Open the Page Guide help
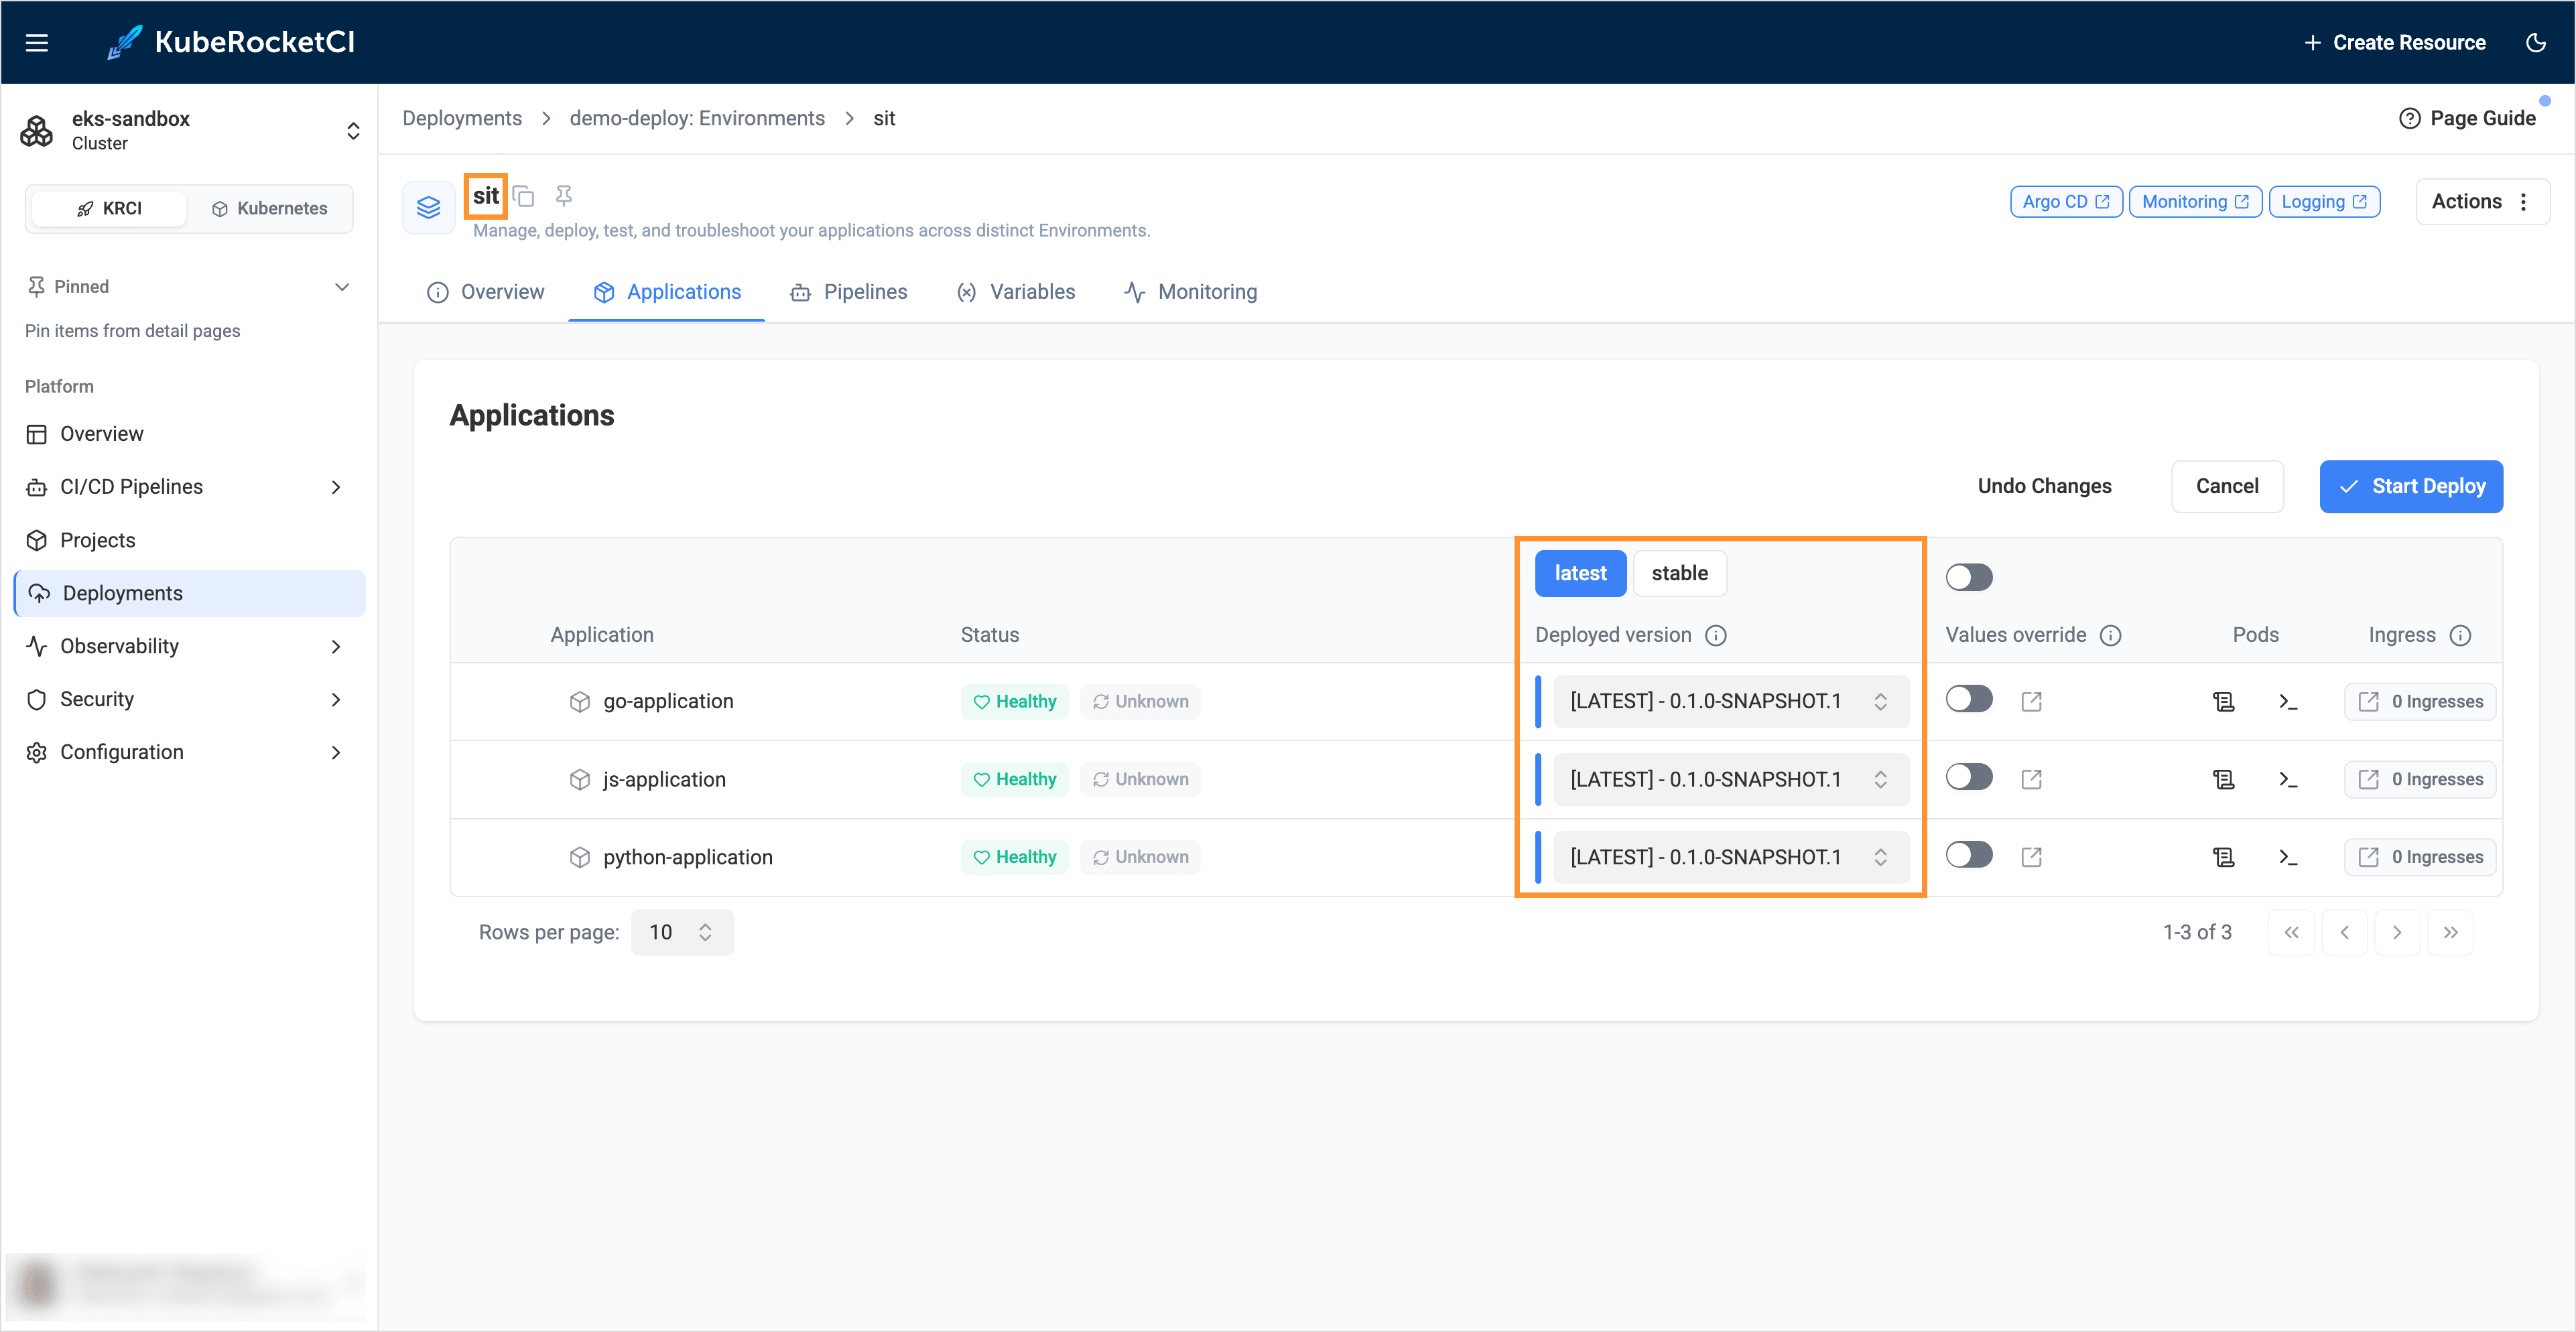The height and width of the screenshot is (1332, 2576). (x=2467, y=118)
